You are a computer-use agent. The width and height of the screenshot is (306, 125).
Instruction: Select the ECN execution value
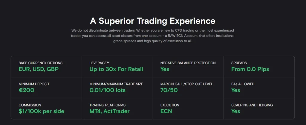[x=166, y=111]
